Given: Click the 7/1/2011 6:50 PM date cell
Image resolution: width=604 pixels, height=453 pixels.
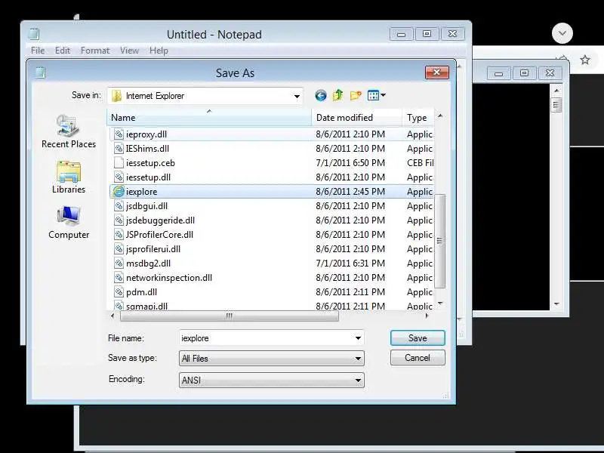Looking at the screenshot, I should [x=350, y=162].
